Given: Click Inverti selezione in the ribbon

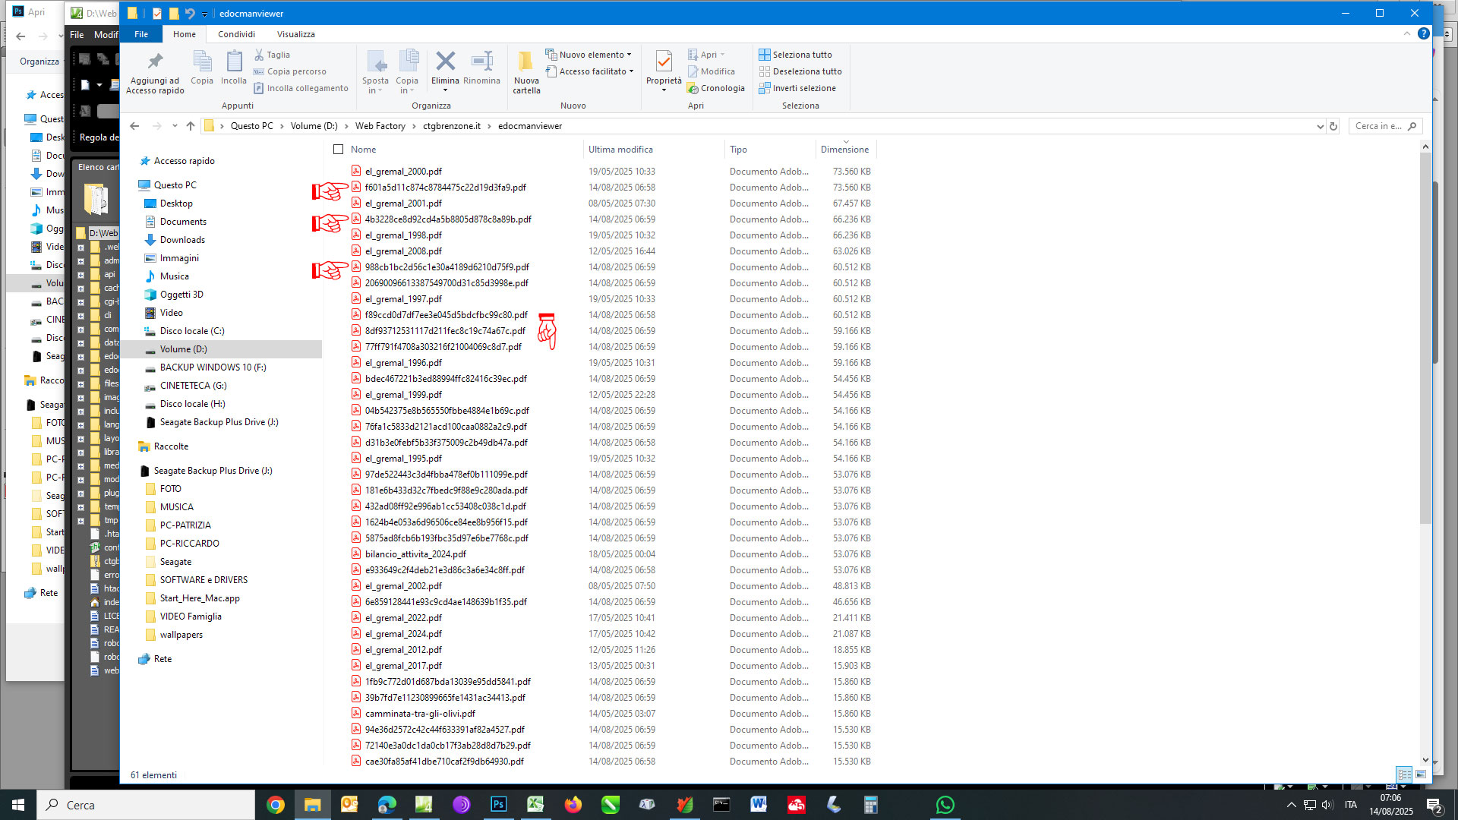Looking at the screenshot, I should [797, 88].
